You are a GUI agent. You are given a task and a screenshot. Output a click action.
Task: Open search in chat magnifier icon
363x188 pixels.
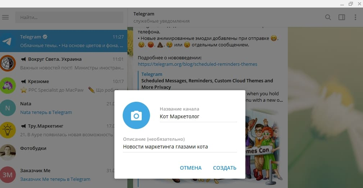(328, 17)
